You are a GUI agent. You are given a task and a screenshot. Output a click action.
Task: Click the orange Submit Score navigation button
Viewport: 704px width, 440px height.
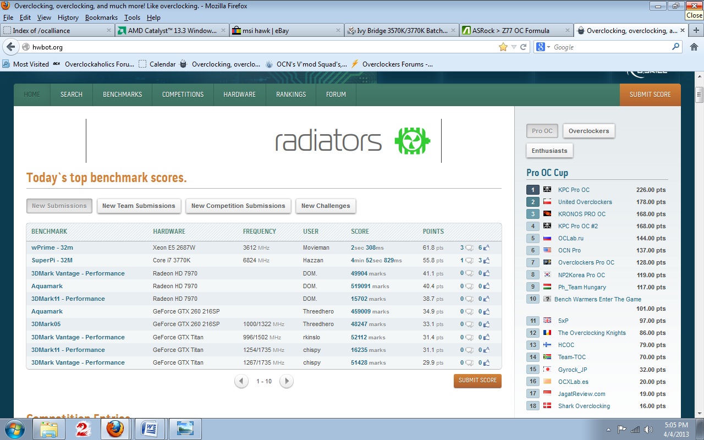tap(650, 95)
